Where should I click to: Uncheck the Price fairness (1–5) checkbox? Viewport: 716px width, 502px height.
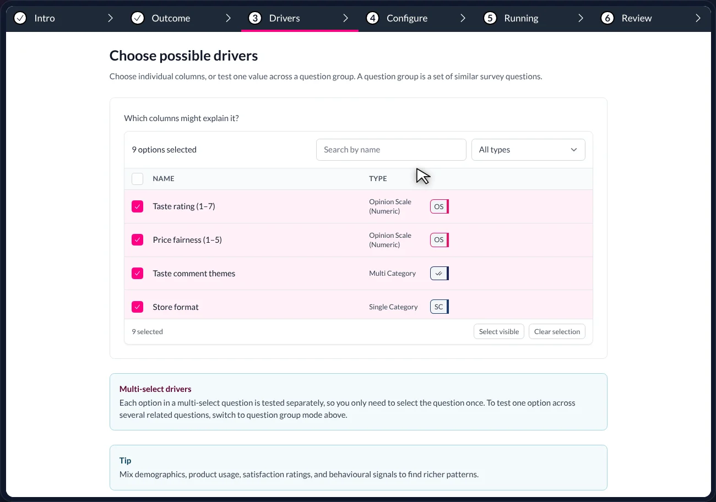point(138,240)
